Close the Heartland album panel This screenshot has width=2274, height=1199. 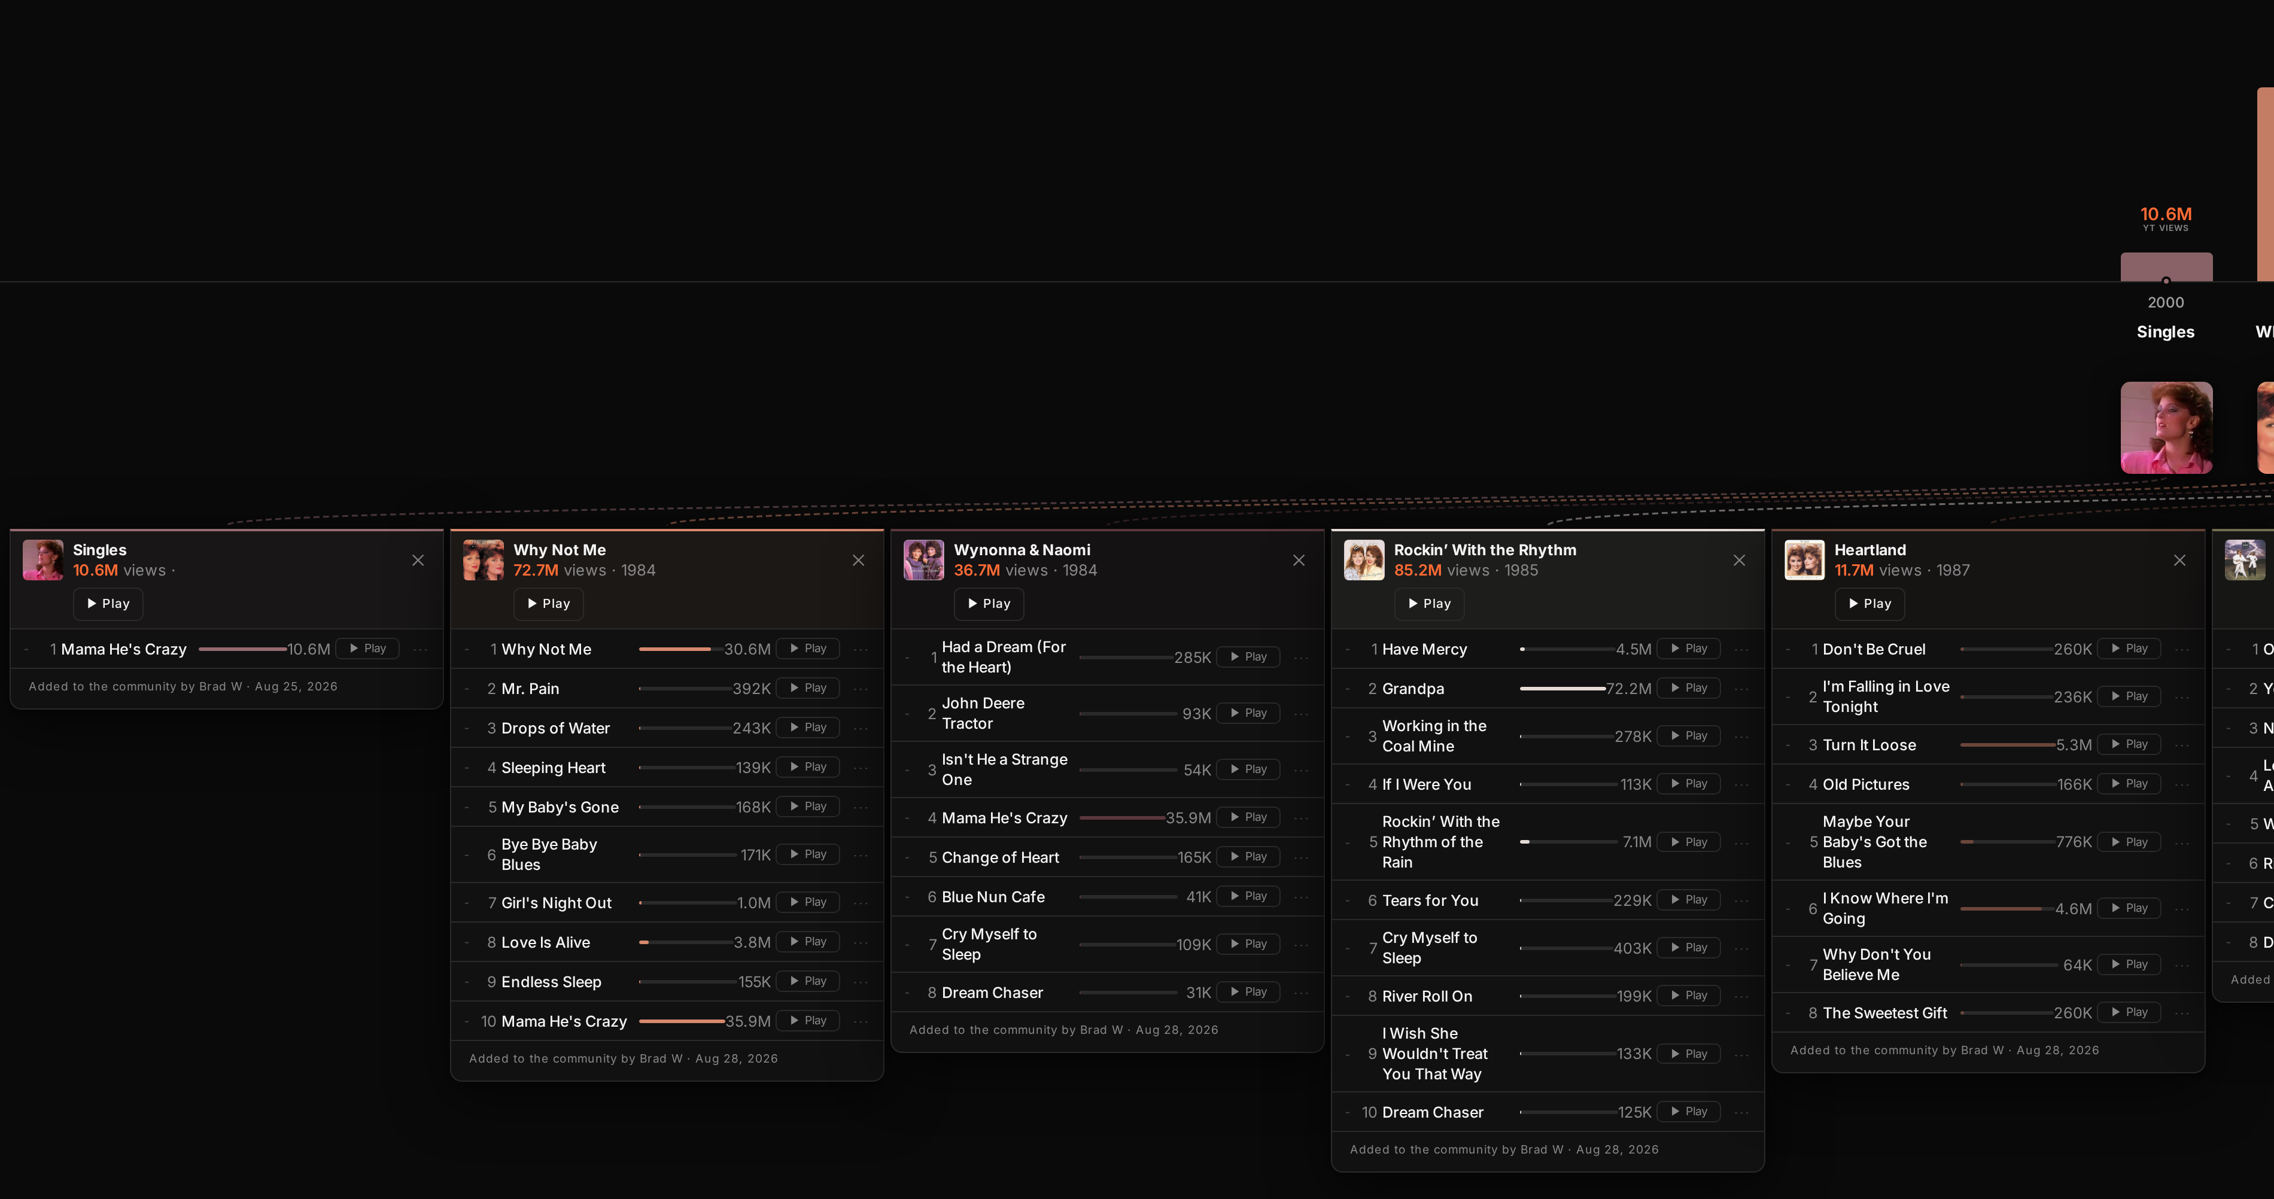pyautogui.click(x=2179, y=561)
